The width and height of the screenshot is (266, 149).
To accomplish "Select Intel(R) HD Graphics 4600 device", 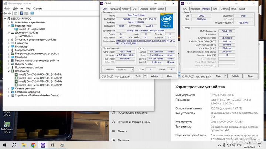I will [x=32, y=29].
